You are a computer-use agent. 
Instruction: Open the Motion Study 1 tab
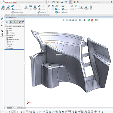coord(21,108)
